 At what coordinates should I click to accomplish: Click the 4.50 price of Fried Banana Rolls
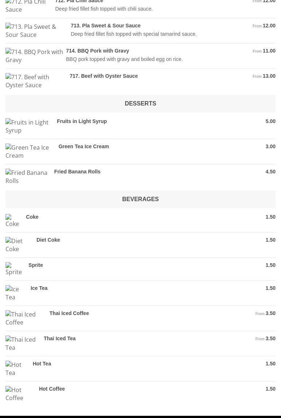pyautogui.click(x=270, y=172)
